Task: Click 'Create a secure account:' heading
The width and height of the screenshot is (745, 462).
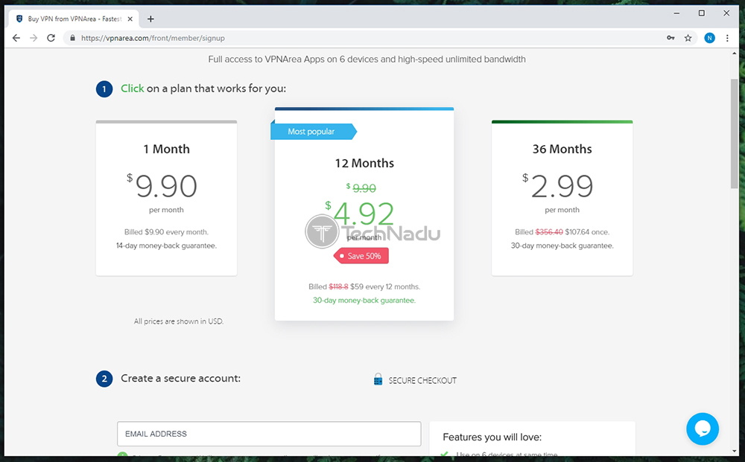Action: tap(180, 378)
